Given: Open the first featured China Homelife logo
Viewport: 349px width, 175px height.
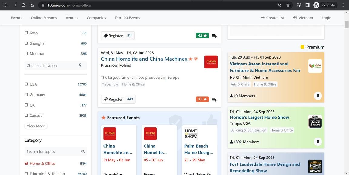Looking at the screenshot, I should [x=110, y=134].
